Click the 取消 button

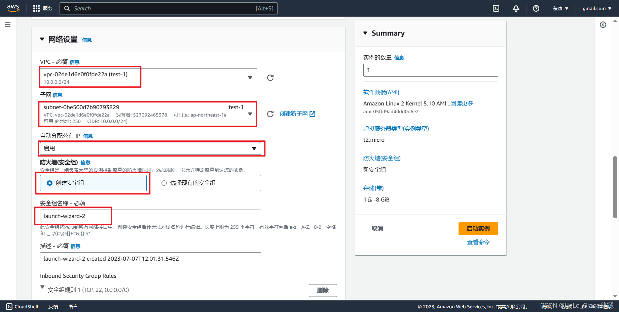click(377, 229)
